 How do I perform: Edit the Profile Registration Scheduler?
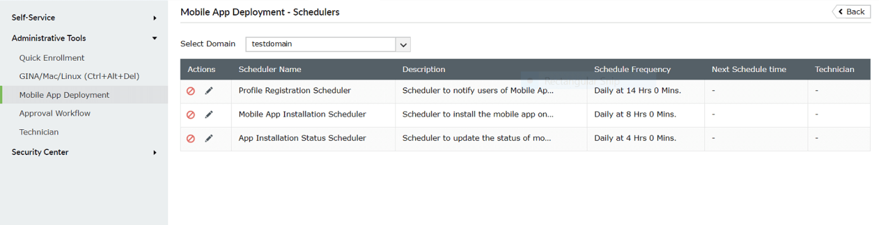tap(209, 91)
